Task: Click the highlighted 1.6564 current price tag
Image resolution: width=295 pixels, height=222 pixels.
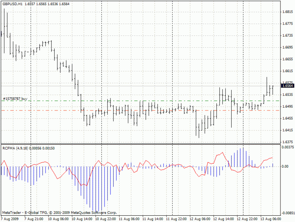Action: [287, 86]
